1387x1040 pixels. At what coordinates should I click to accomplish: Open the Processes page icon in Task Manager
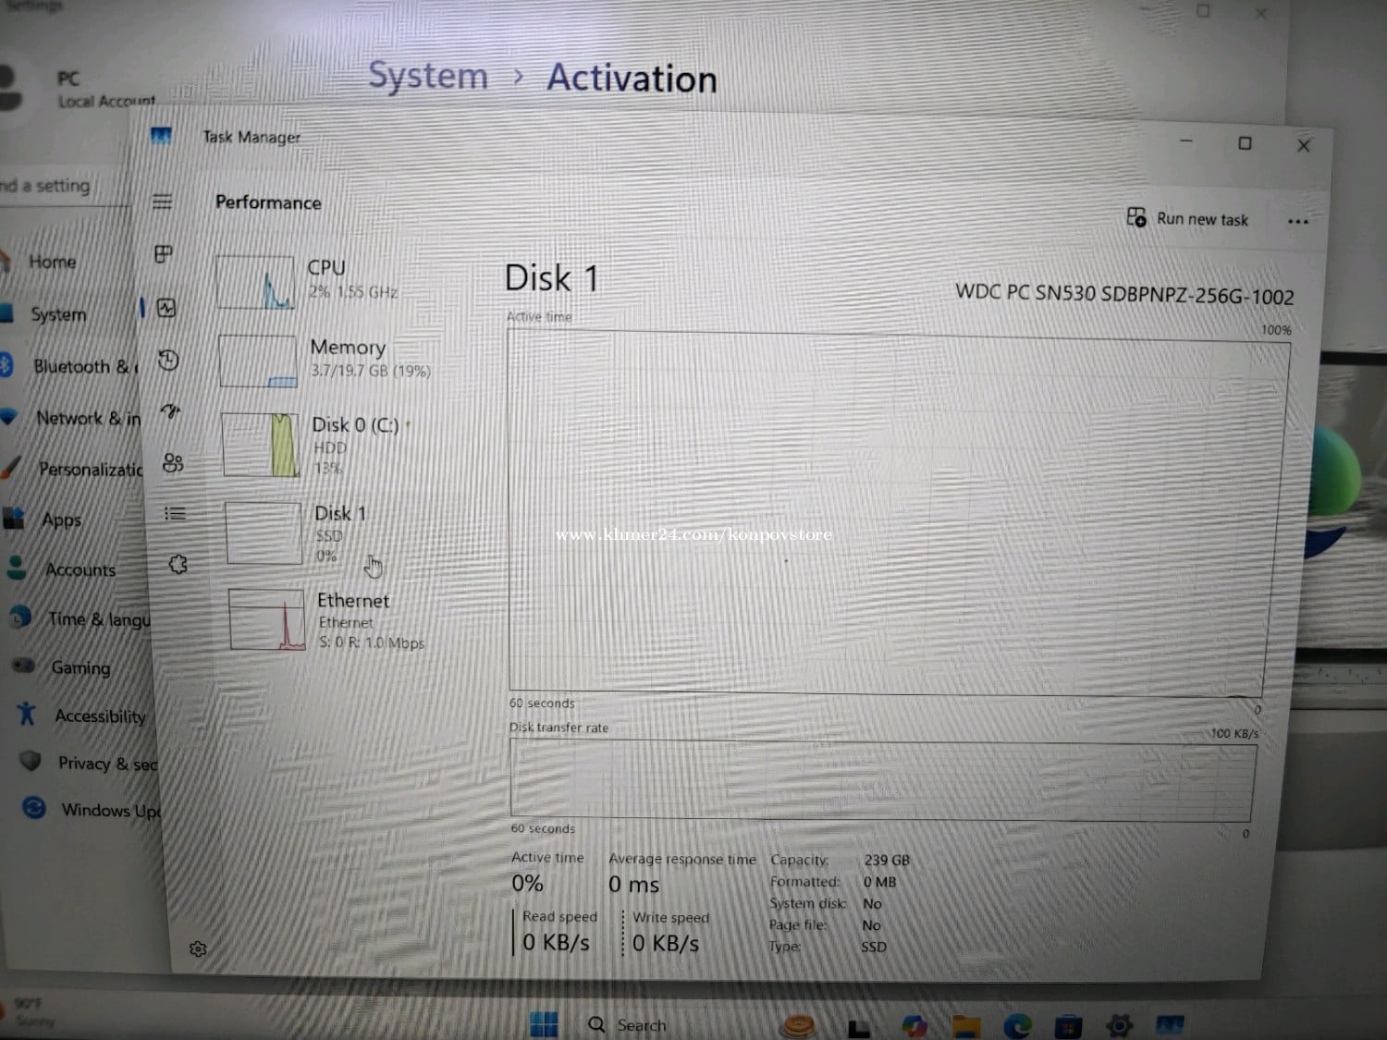(164, 254)
